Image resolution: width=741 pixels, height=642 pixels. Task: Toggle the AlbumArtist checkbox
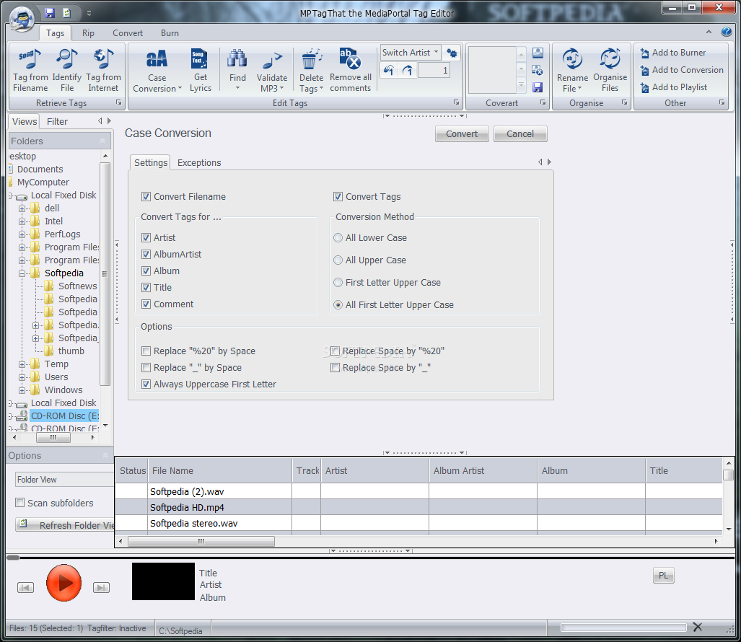pyautogui.click(x=146, y=254)
